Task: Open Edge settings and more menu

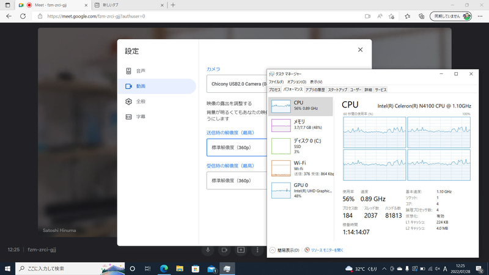Action: tap(480, 16)
